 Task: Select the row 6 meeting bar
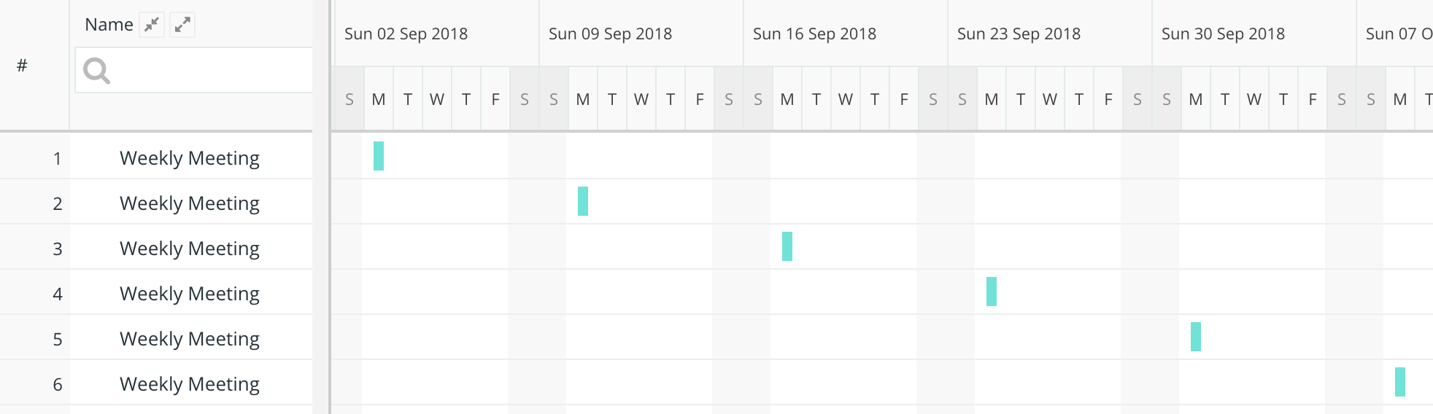click(x=1400, y=382)
